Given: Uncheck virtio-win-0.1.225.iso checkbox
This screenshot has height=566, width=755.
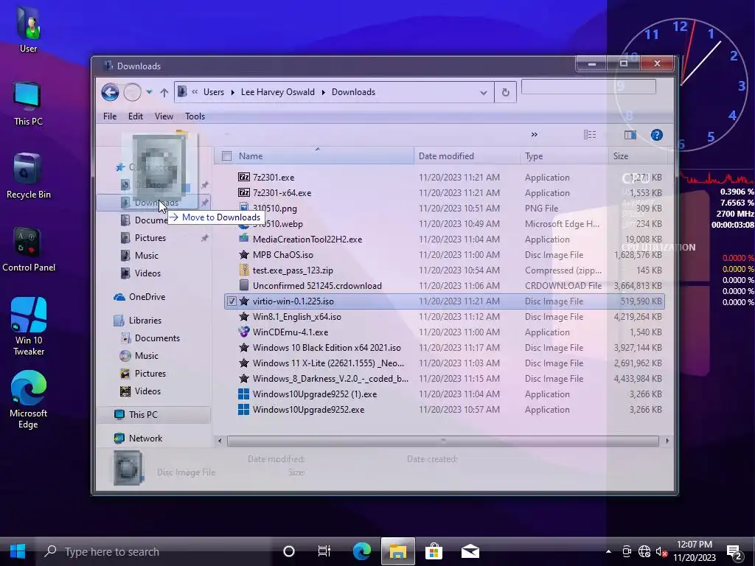Looking at the screenshot, I should 232,301.
